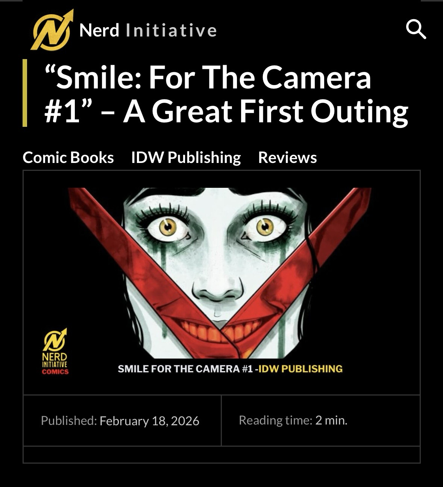This screenshot has height=487, width=443.
Task: Open the Comic Books category
Action: [x=68, y=158]
